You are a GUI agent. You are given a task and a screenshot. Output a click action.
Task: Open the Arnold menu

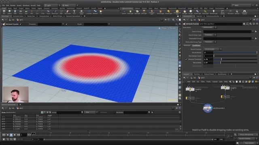[x=33, y=5]
